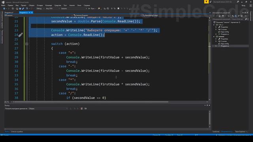
Task: Click the text 'switch' on line 26
Action: point(57,44)
